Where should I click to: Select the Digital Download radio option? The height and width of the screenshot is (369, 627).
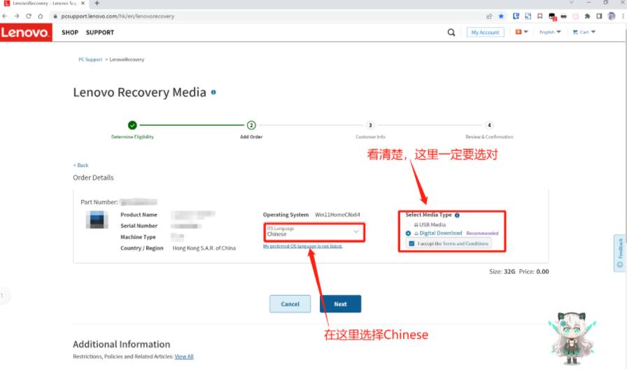pos(408,233)
